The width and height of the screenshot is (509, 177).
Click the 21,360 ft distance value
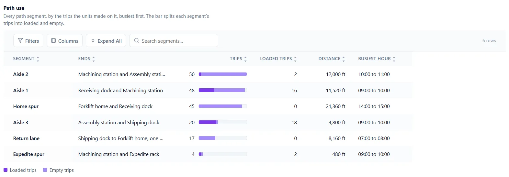coord(335,106)
